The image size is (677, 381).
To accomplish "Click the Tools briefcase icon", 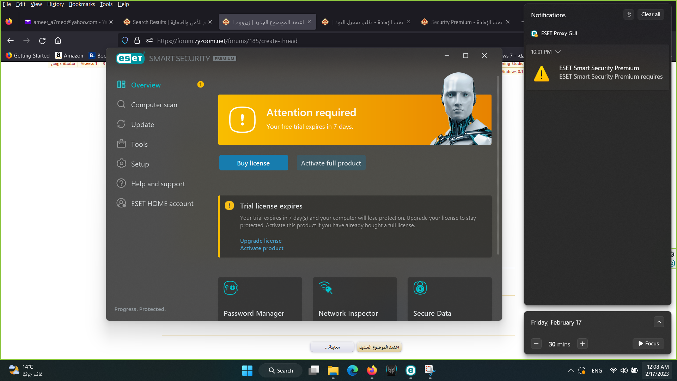I will 121,144.
